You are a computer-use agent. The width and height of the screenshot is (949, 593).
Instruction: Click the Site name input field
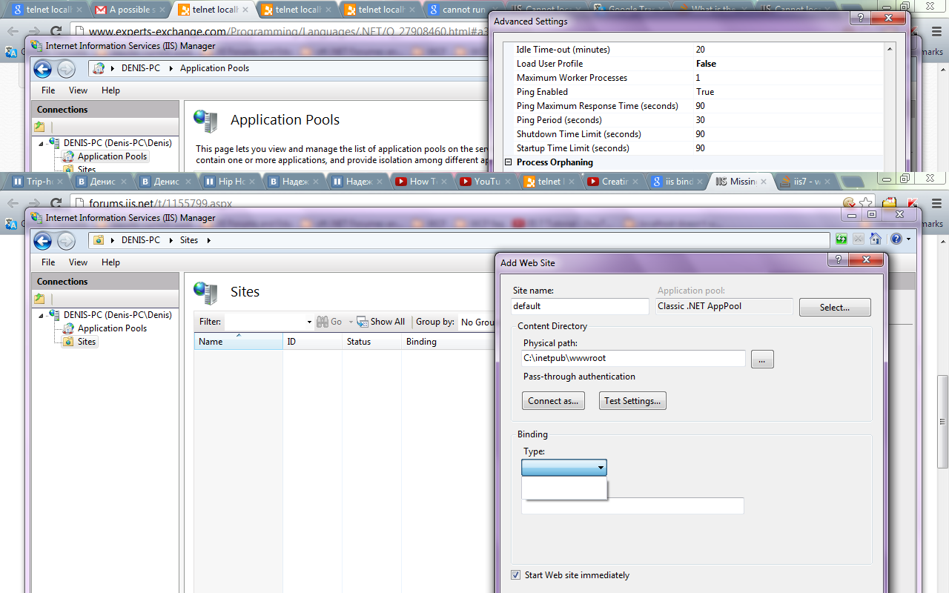[x=580, y=306]
